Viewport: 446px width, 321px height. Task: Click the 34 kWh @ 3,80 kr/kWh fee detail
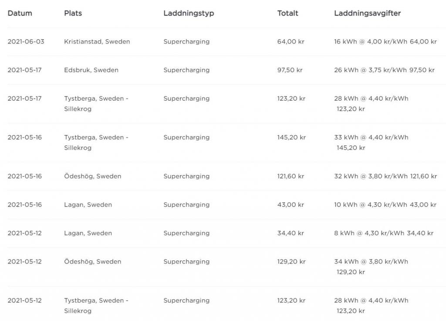pyautogui.click(x=371, y=262)
